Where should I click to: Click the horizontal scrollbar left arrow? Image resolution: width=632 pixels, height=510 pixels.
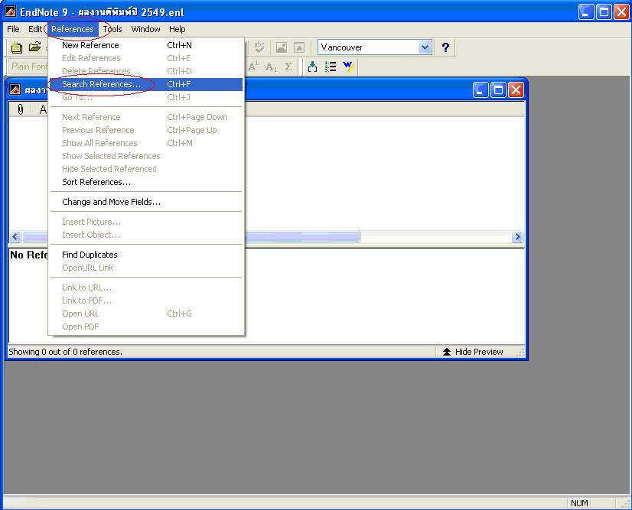pos(15,236)
